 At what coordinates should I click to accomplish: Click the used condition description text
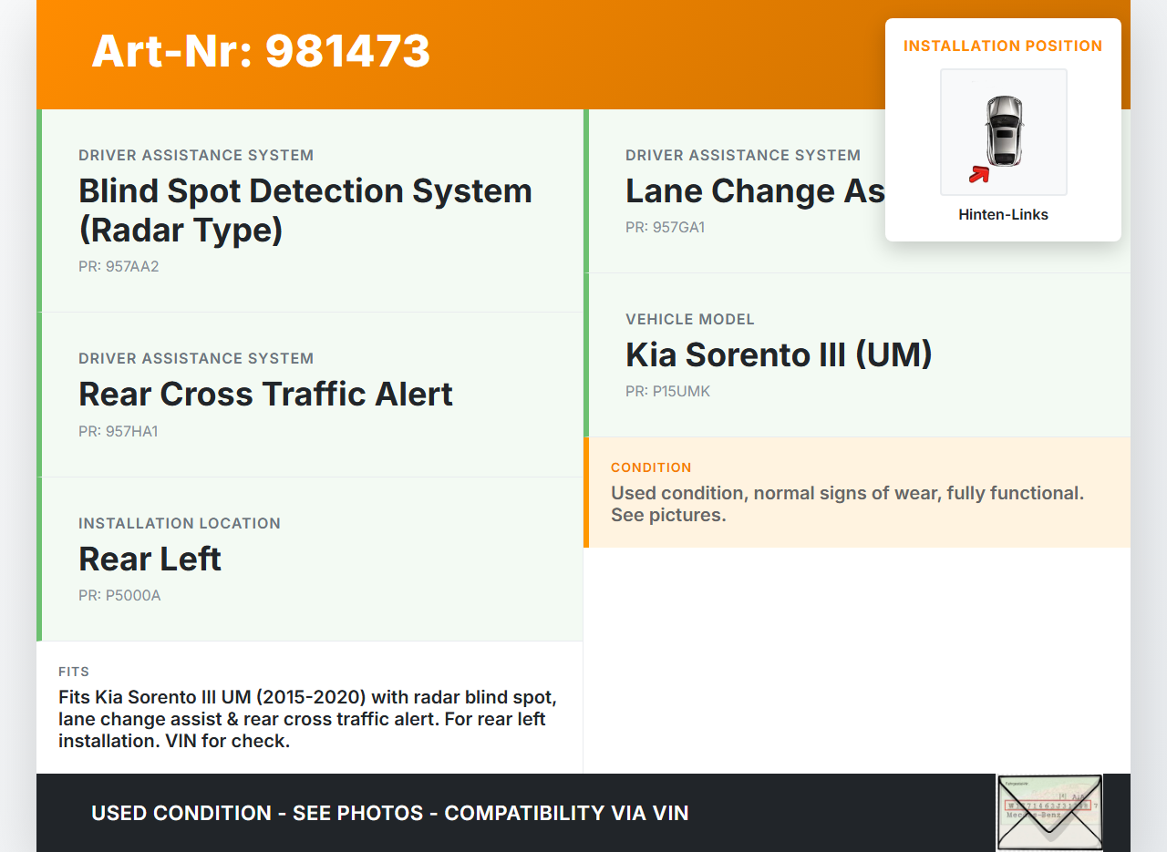(847, 504)
